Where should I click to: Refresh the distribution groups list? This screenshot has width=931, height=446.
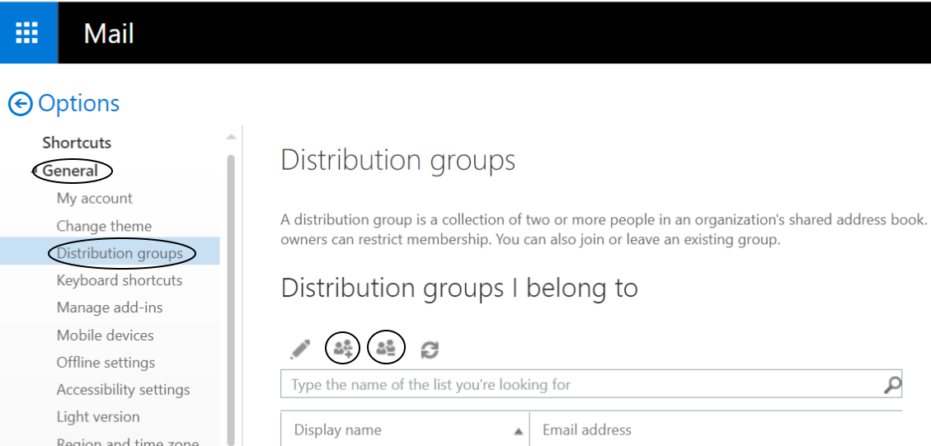(x=429, y=350)
